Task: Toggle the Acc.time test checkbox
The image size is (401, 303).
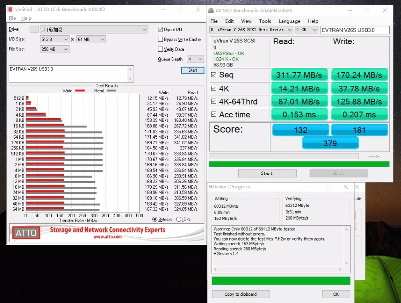Action: click(214, 114)
